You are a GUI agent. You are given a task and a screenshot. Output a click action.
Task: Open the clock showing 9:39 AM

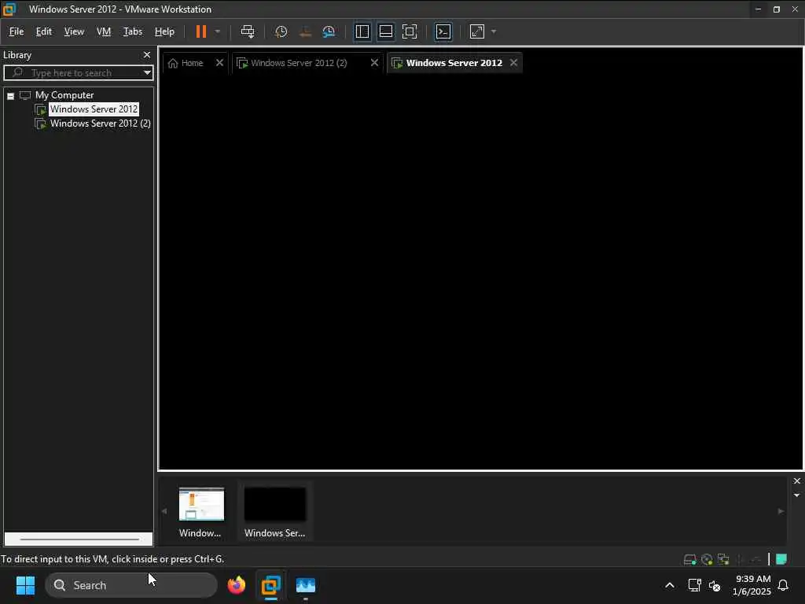click(x=752, y=585)
